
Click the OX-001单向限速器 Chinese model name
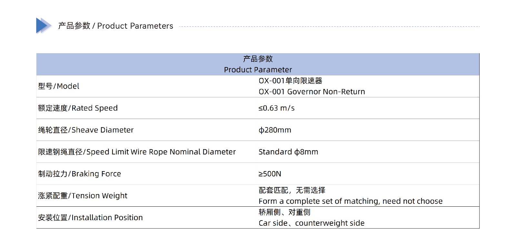[290, 81]
